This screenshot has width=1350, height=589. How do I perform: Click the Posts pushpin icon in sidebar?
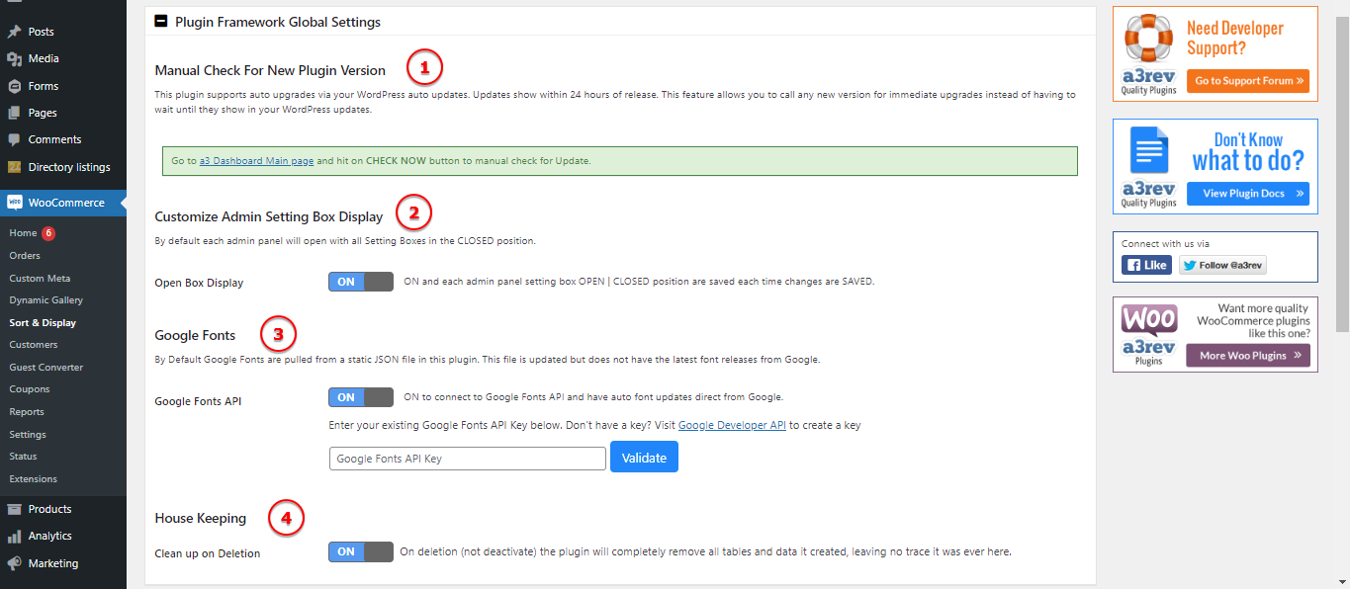point(14,32)
